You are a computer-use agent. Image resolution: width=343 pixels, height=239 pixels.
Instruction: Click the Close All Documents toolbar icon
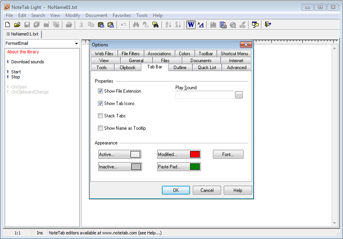click(56, 25)
